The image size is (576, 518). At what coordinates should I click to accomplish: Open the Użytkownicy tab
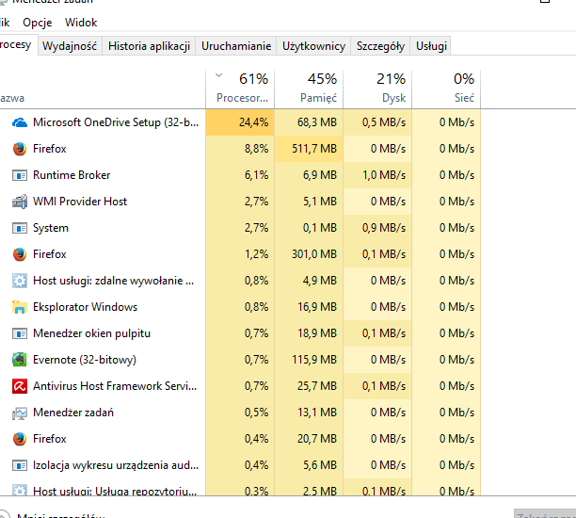[313, 46]
